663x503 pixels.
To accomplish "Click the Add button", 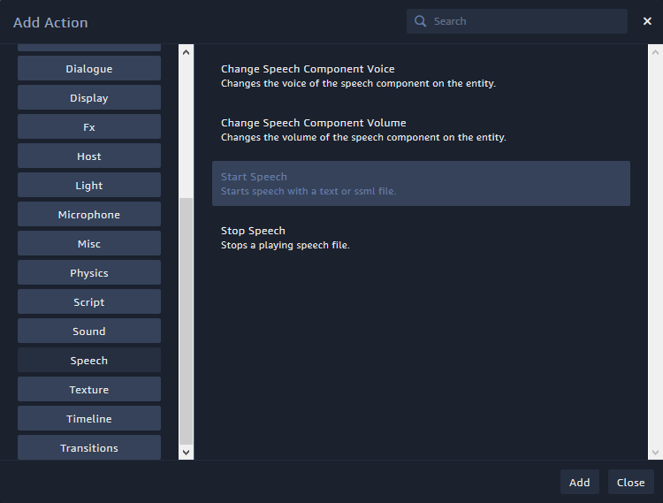I will (x=579, y=482).
